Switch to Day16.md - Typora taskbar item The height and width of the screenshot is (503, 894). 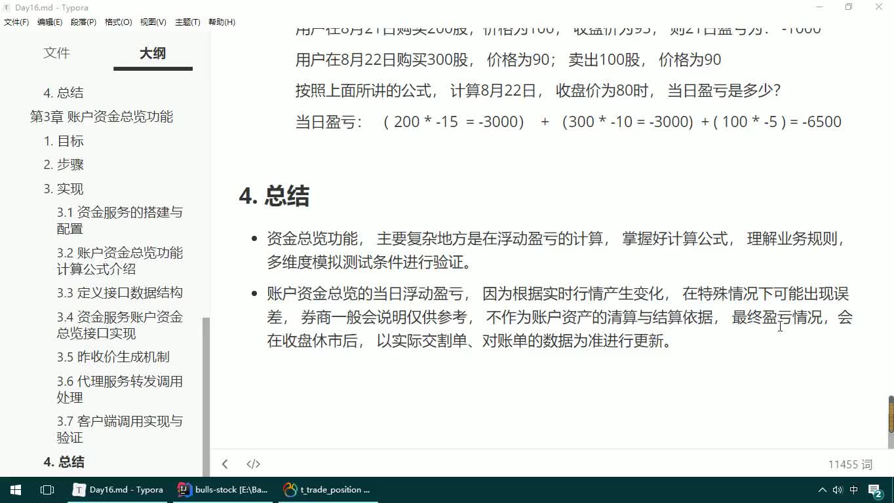[118, 489]
